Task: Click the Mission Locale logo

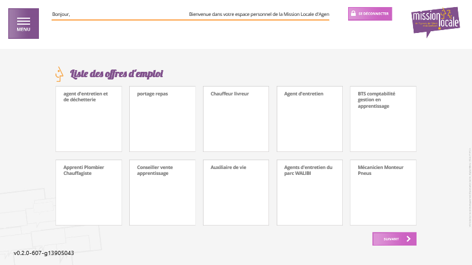Action: (x=435, y=22)
